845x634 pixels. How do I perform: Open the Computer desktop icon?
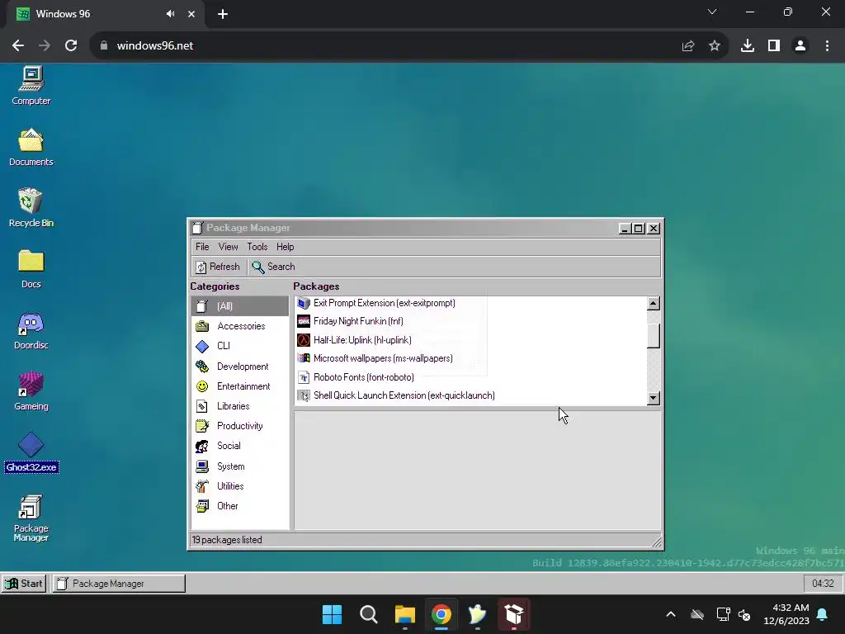click(x=31, y=86)
